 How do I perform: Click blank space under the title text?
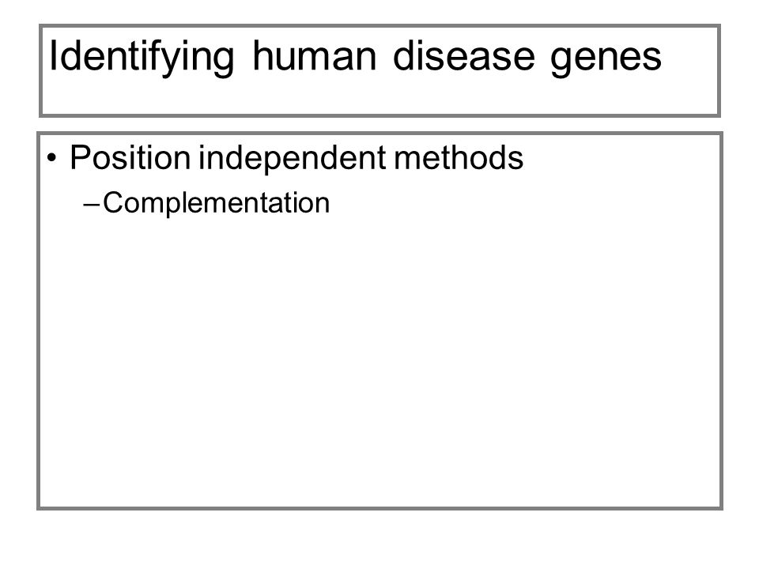click(379, 96)
